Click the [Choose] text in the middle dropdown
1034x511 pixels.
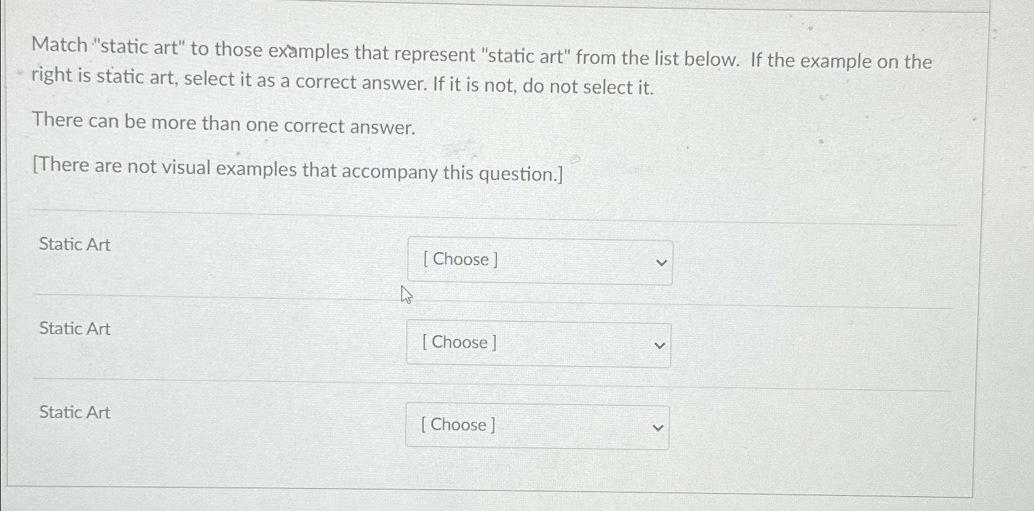458,342
